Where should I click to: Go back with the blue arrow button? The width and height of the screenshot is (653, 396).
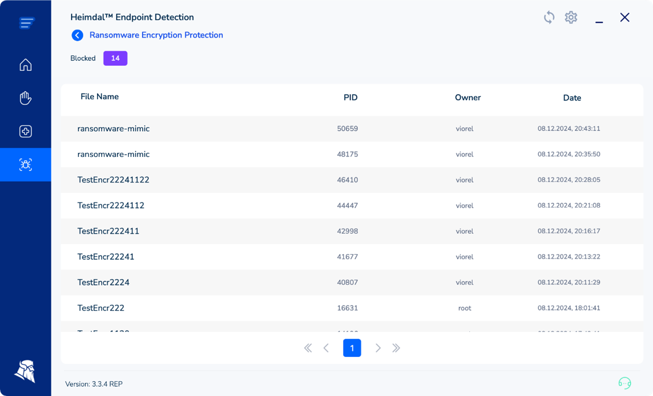coord(77,35)
